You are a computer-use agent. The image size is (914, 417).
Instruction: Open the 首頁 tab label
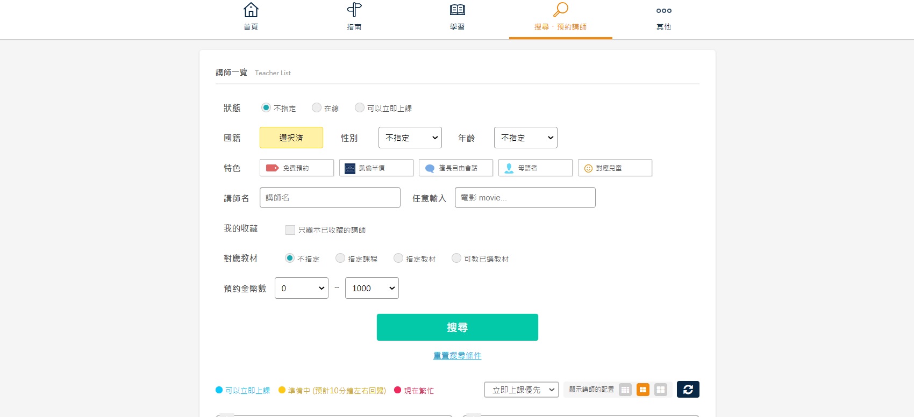click(251, 27)
